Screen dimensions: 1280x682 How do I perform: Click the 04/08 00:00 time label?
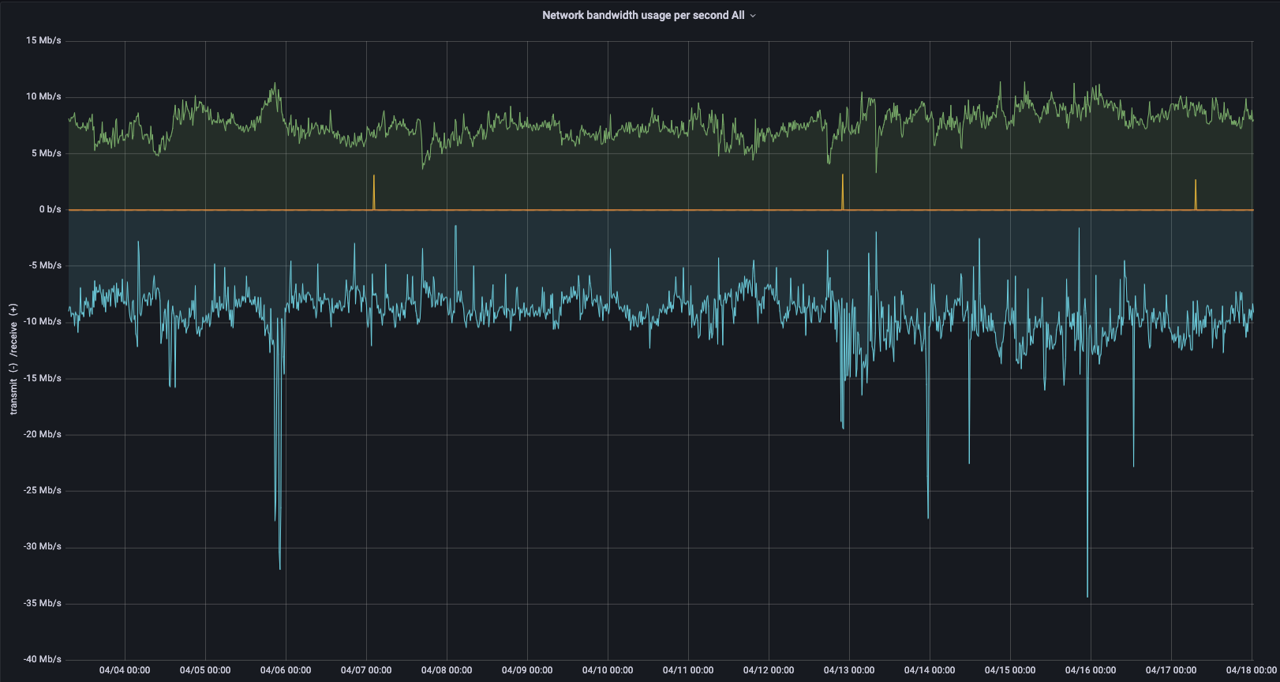447,670
